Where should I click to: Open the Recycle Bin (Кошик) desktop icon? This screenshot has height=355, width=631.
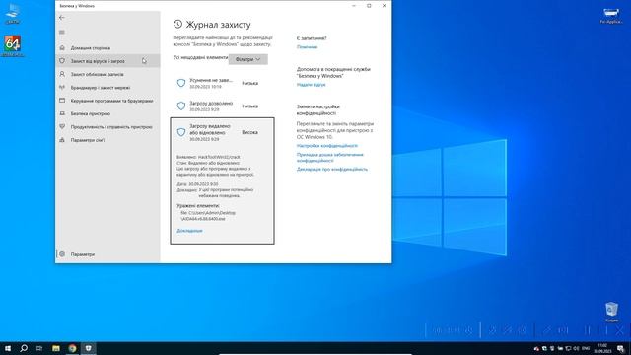[x=611, y=312]
